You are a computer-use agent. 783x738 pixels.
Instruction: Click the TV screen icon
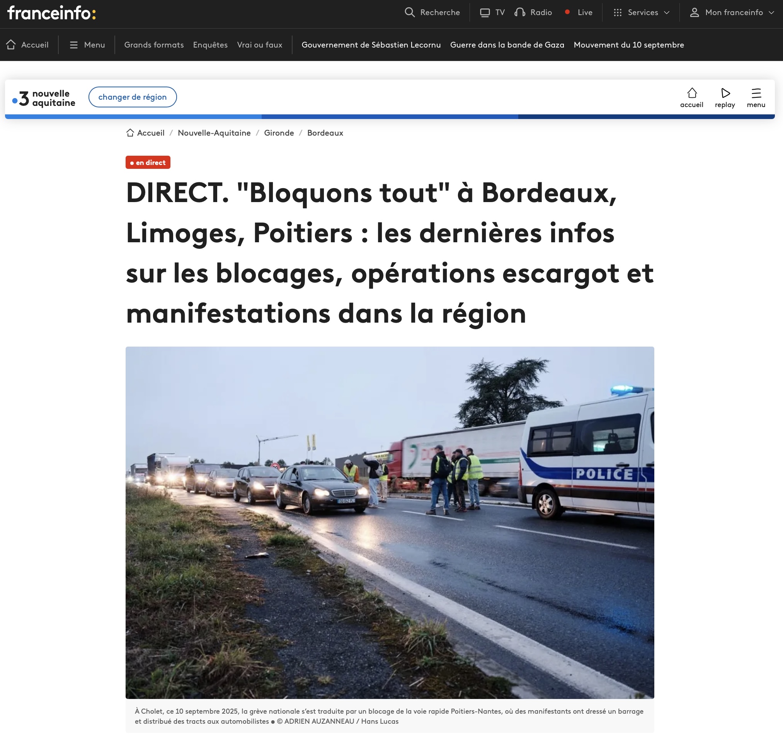(485, 12)
